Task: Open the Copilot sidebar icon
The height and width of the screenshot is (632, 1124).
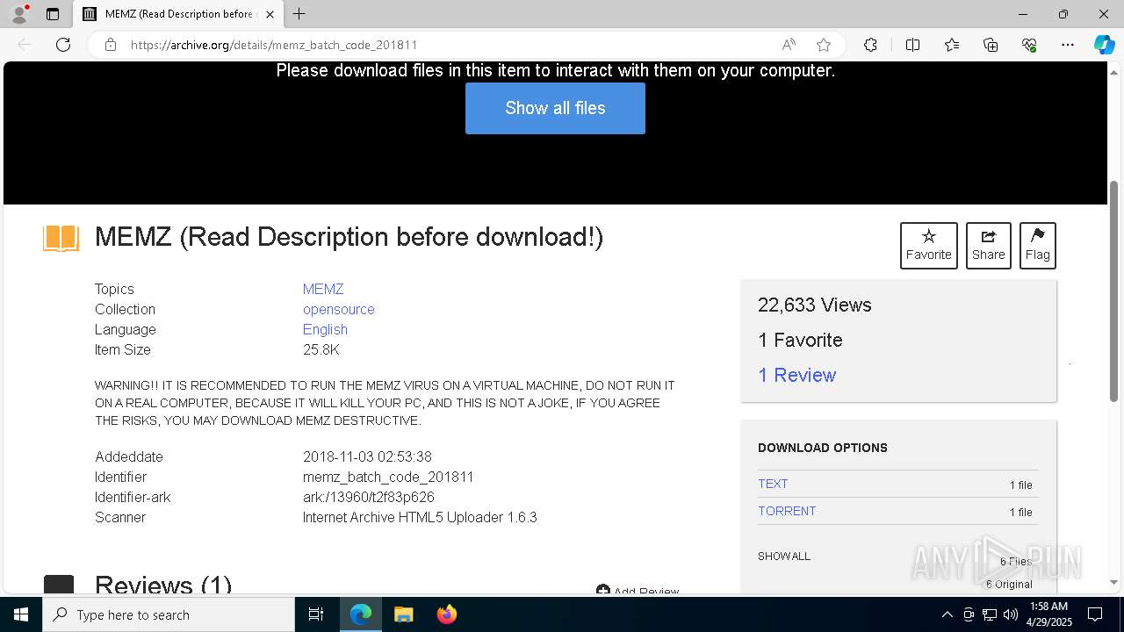Action: click(x=1104, y=45)
